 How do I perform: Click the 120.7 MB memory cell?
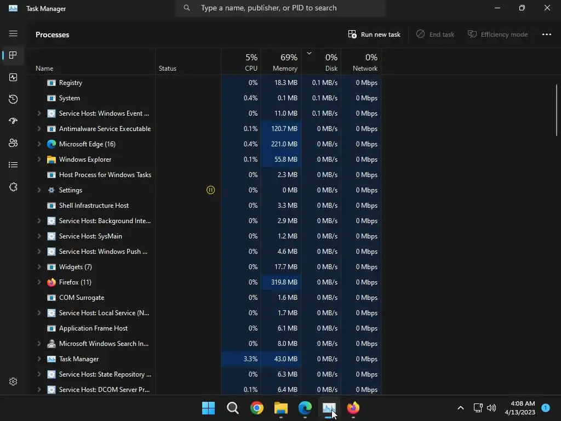281,128
